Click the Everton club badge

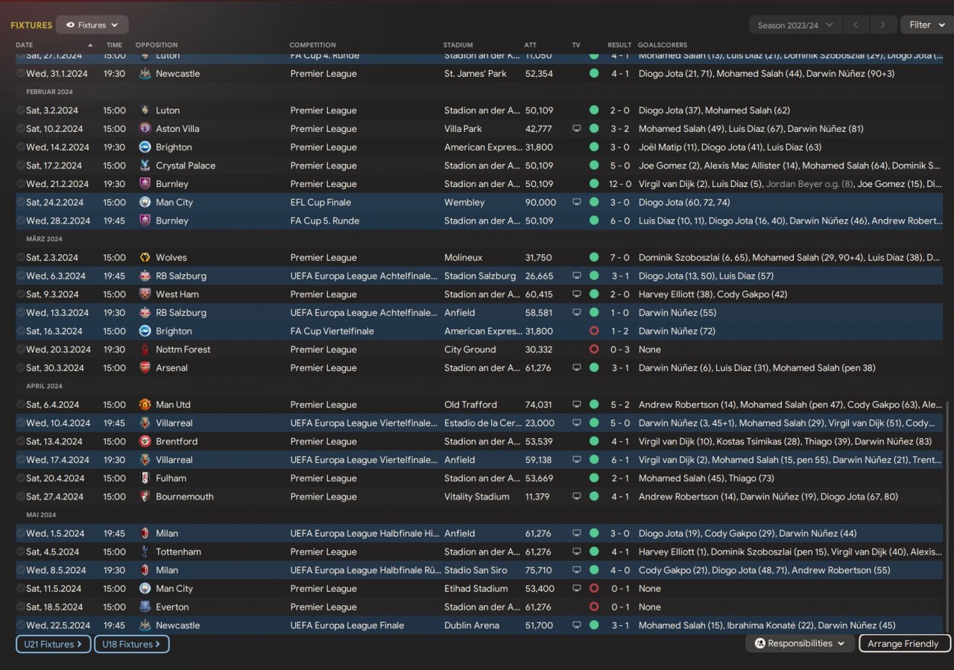point(145,607)
